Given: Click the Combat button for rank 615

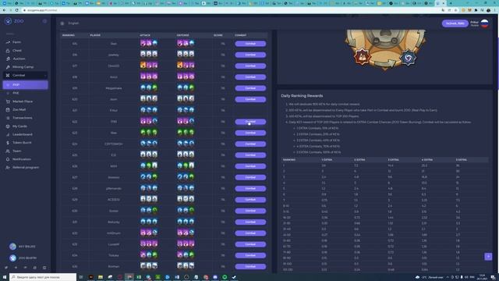Looking at the screenshot, I should (x=250, y=44).
